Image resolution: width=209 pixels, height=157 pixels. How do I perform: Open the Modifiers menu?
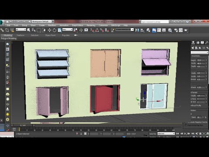[x=52, y=25]
